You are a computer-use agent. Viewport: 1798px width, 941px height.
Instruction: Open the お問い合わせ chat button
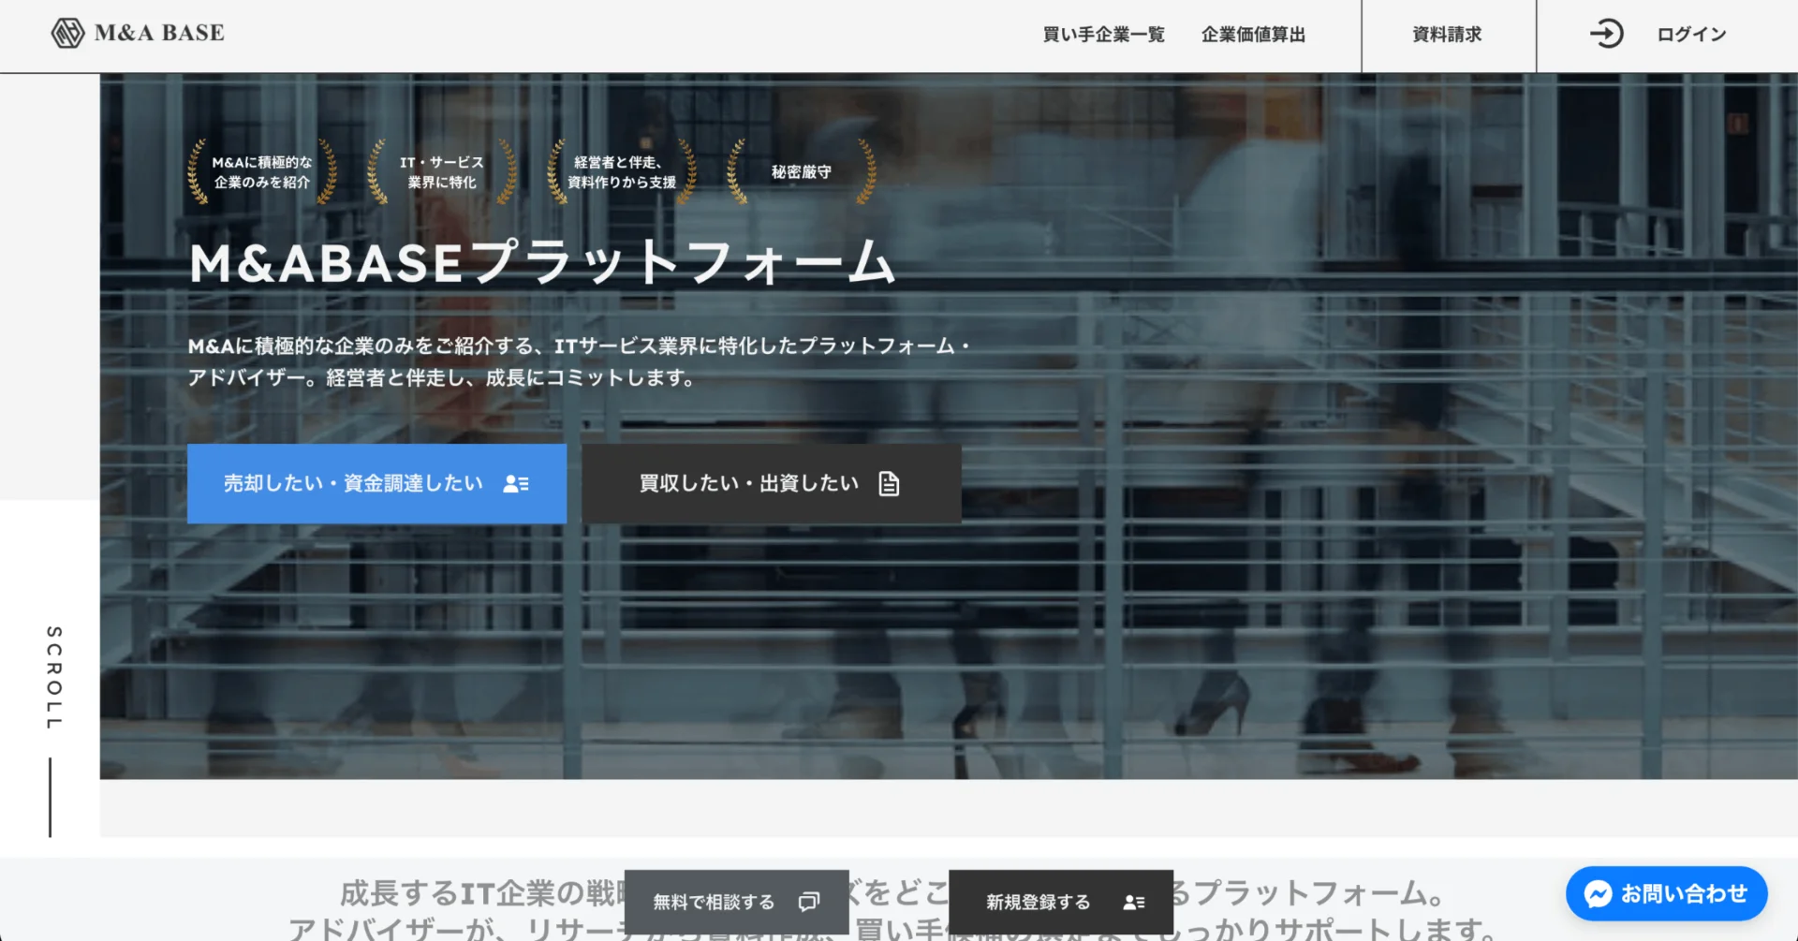pyautogui.click(x=1666, y=893)
